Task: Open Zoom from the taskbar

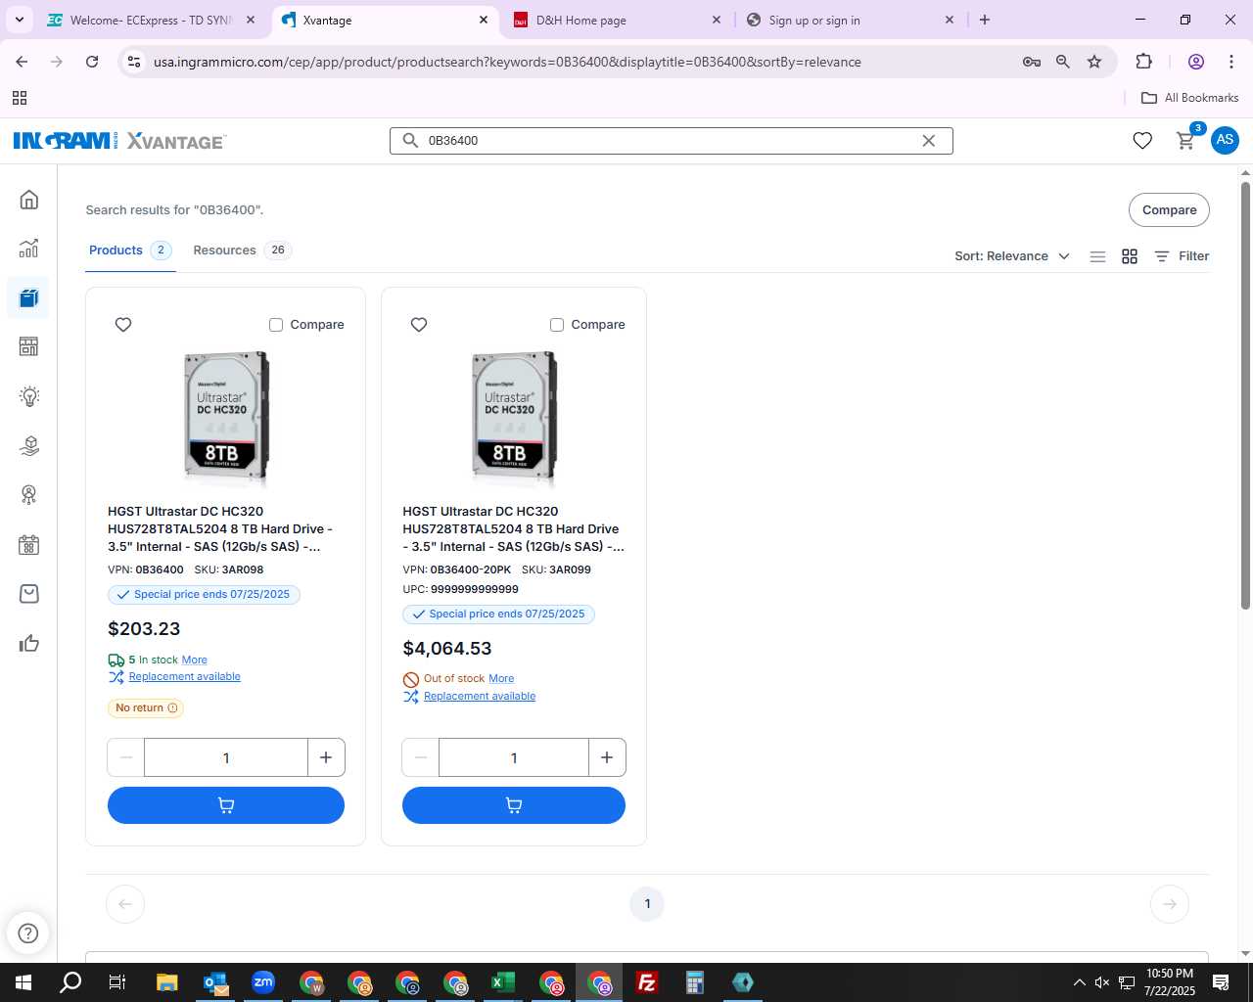Action: pos(263,982)
